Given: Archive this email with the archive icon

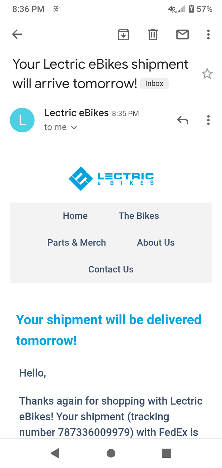Looking at the screenshot, I should click(x=123, y=34).
